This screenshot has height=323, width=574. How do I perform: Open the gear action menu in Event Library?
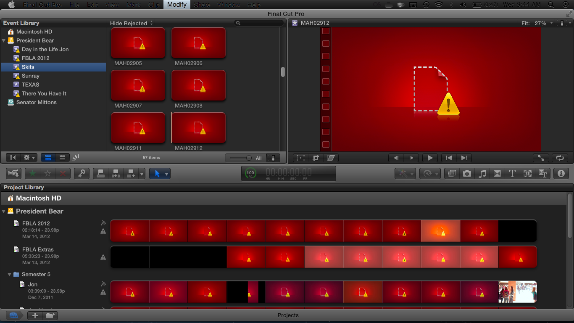(29, 158)
